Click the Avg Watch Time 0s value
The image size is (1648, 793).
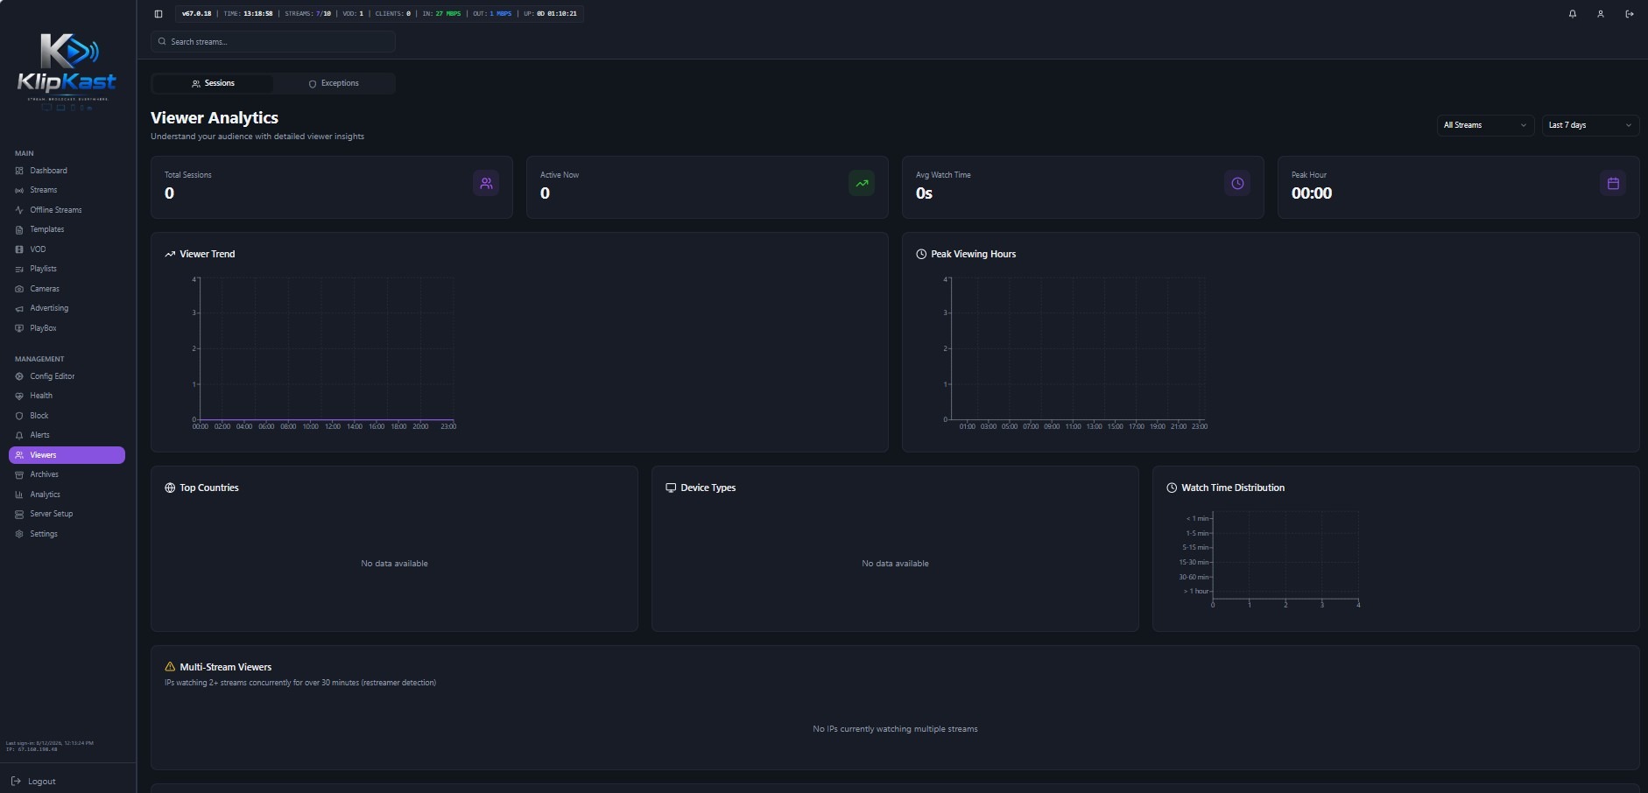point(924,193)
